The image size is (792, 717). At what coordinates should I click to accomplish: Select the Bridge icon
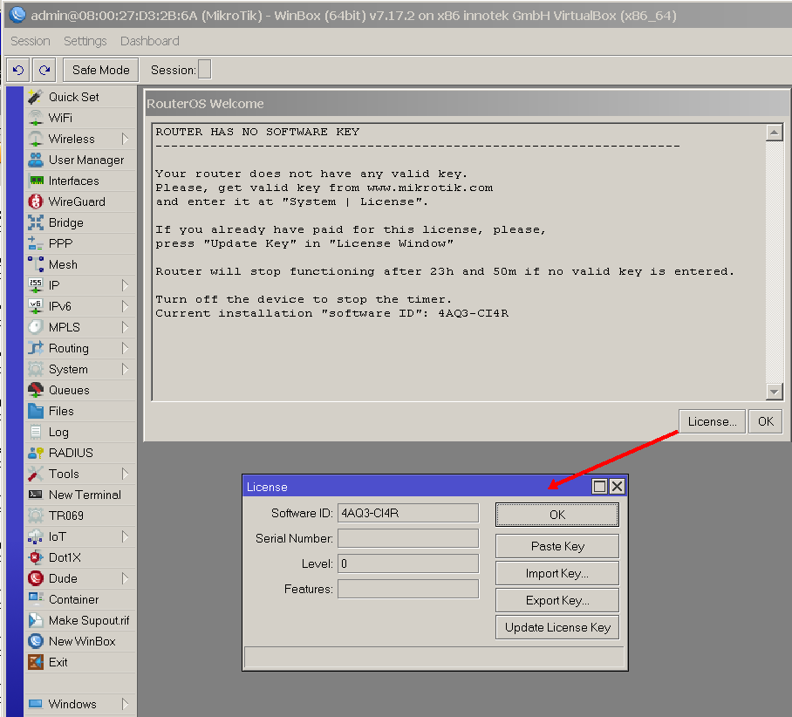click(x=36, y=222)
